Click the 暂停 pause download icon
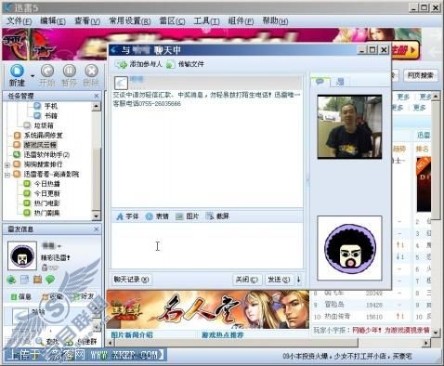444x366 pixels. coord(69,71)
